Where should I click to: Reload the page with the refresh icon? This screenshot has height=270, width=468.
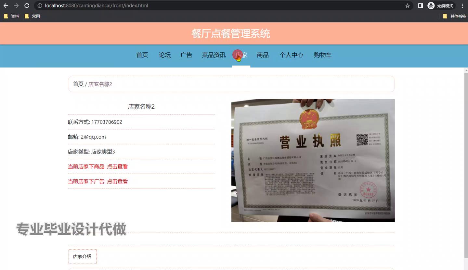pyautogui.click(x=27, y=6)
